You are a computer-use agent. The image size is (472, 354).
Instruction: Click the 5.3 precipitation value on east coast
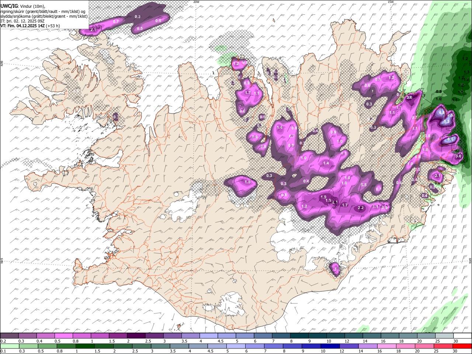click(x=446, y=121)
